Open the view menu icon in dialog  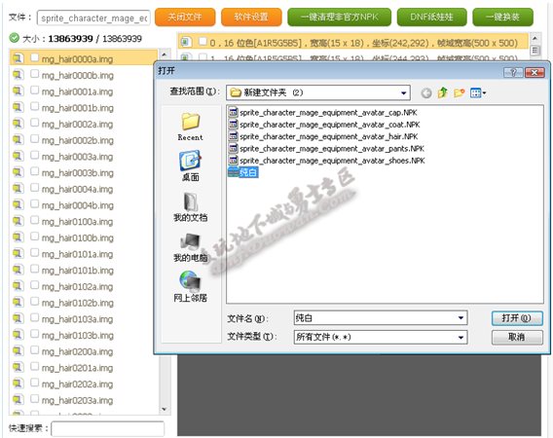pyautogui.click(x=476, y=93)
